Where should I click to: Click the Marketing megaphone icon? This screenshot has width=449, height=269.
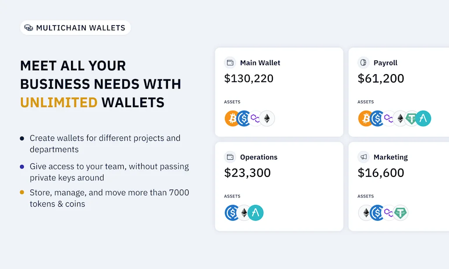[363, 157]
